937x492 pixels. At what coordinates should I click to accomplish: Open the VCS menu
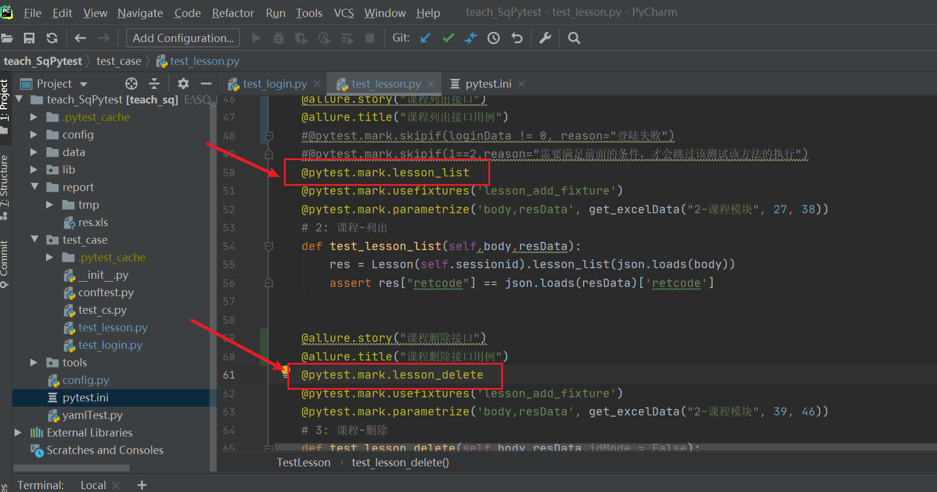click(344, 13)
